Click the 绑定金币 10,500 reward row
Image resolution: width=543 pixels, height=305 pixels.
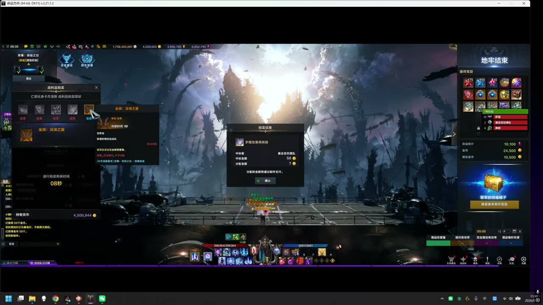[x=492, y=157]
